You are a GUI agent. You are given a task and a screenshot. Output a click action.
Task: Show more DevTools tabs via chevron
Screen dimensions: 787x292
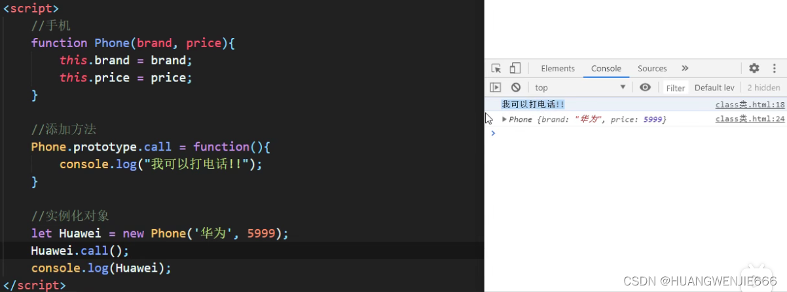(x=685, y=68)
